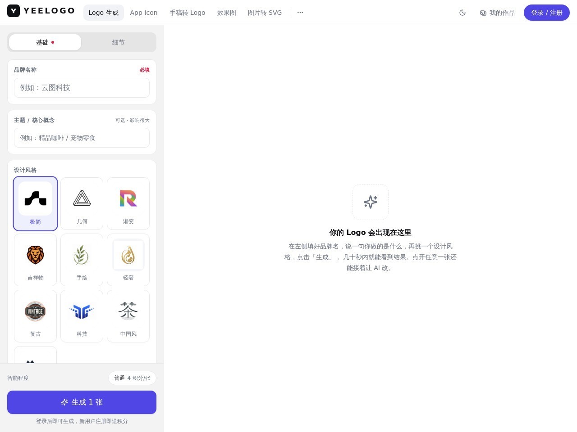Focus the 主题 / 核心概念 input field
Viewport: 577px width, 432px height.
82,138
